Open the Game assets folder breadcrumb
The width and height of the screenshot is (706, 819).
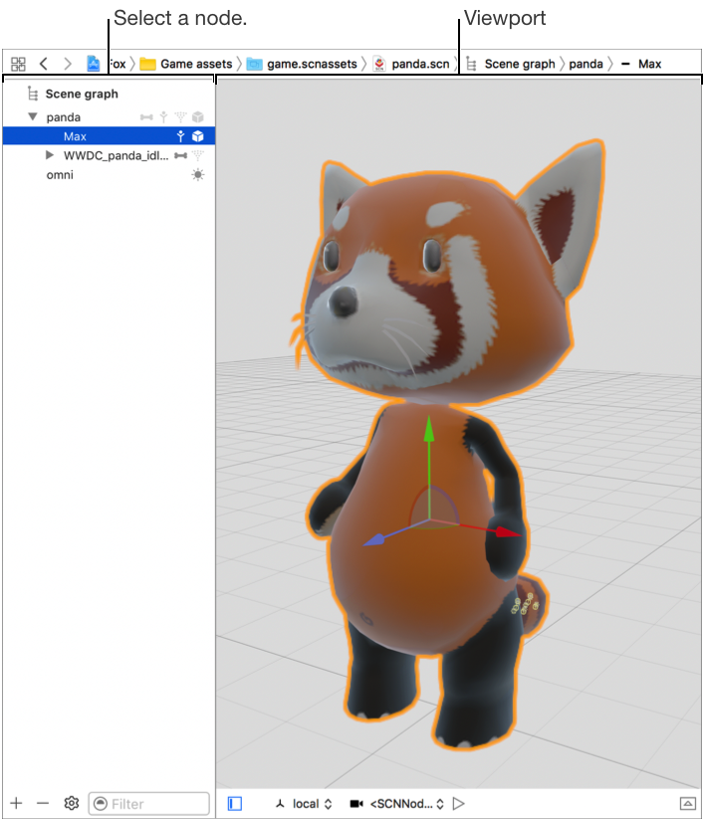[x=186, y=64]
